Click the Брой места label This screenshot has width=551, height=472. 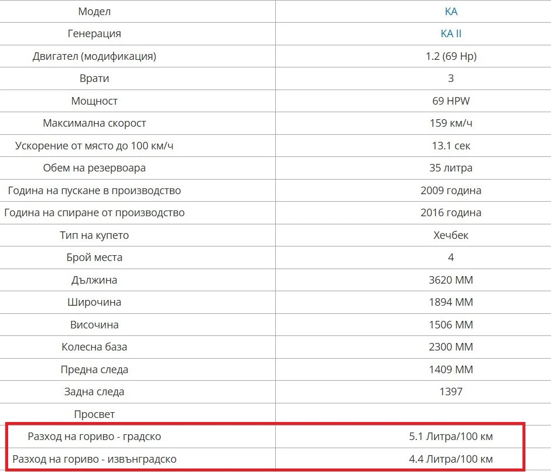pyautogui.click(x=94, y=258)
